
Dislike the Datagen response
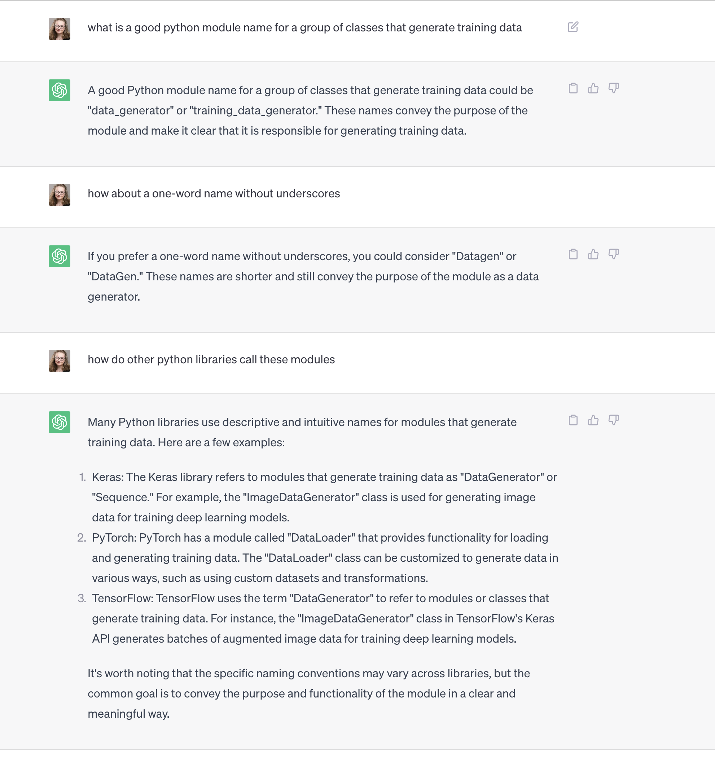tap(614, 254)
